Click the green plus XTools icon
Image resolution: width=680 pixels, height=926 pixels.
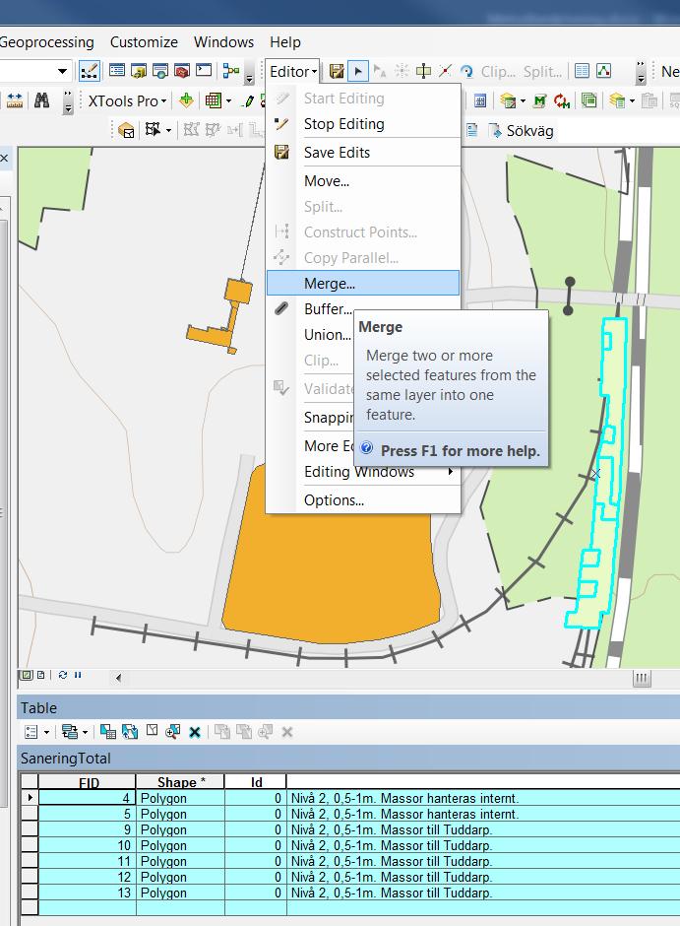click(186, 101)
